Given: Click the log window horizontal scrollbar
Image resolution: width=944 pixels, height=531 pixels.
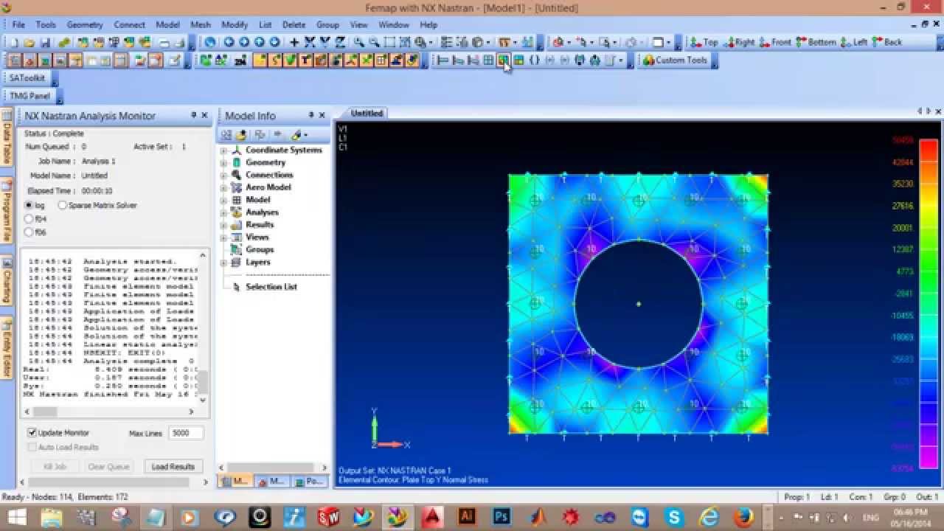Looking at the screenshot, I should coord(109,412).
